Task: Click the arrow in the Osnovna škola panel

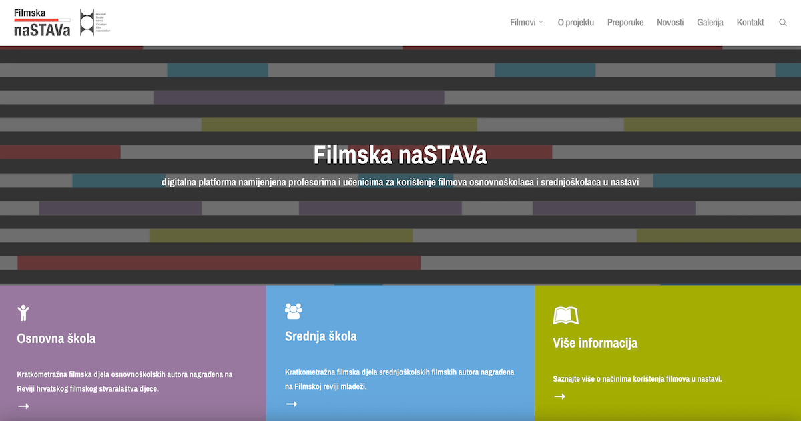Action: 23,406
